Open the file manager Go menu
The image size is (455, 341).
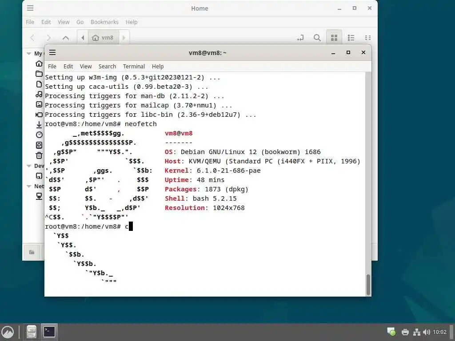(80, 22)
